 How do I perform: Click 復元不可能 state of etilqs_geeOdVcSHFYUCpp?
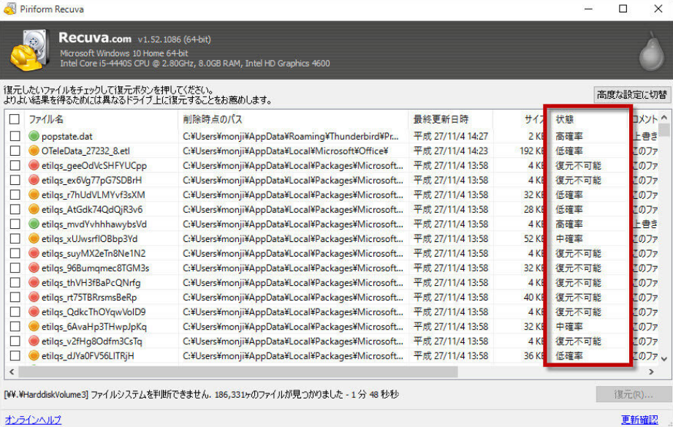click(x=578, y=165)
